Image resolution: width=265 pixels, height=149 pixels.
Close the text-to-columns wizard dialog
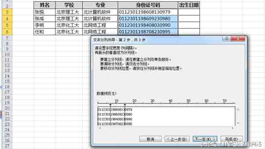click(238, 38)
